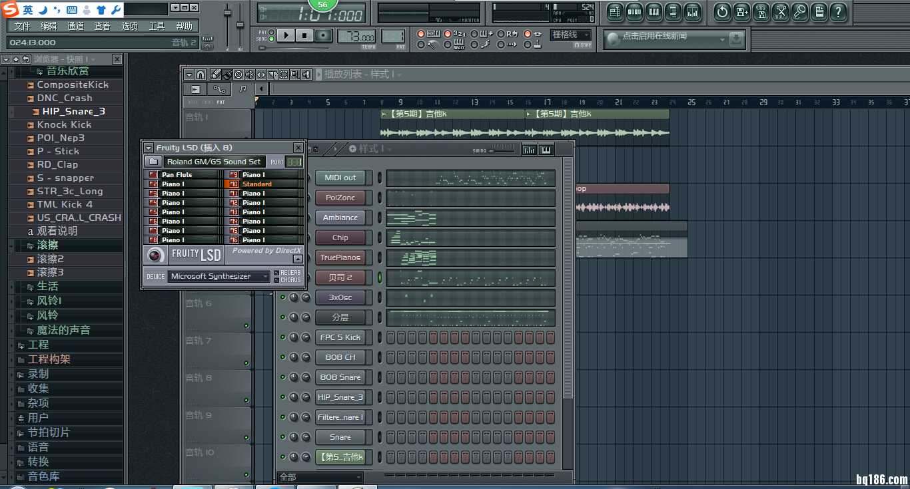910x489 pixels.
Task: Open Fruity LSD window menu arrow
Action: [x=149, y=148]
